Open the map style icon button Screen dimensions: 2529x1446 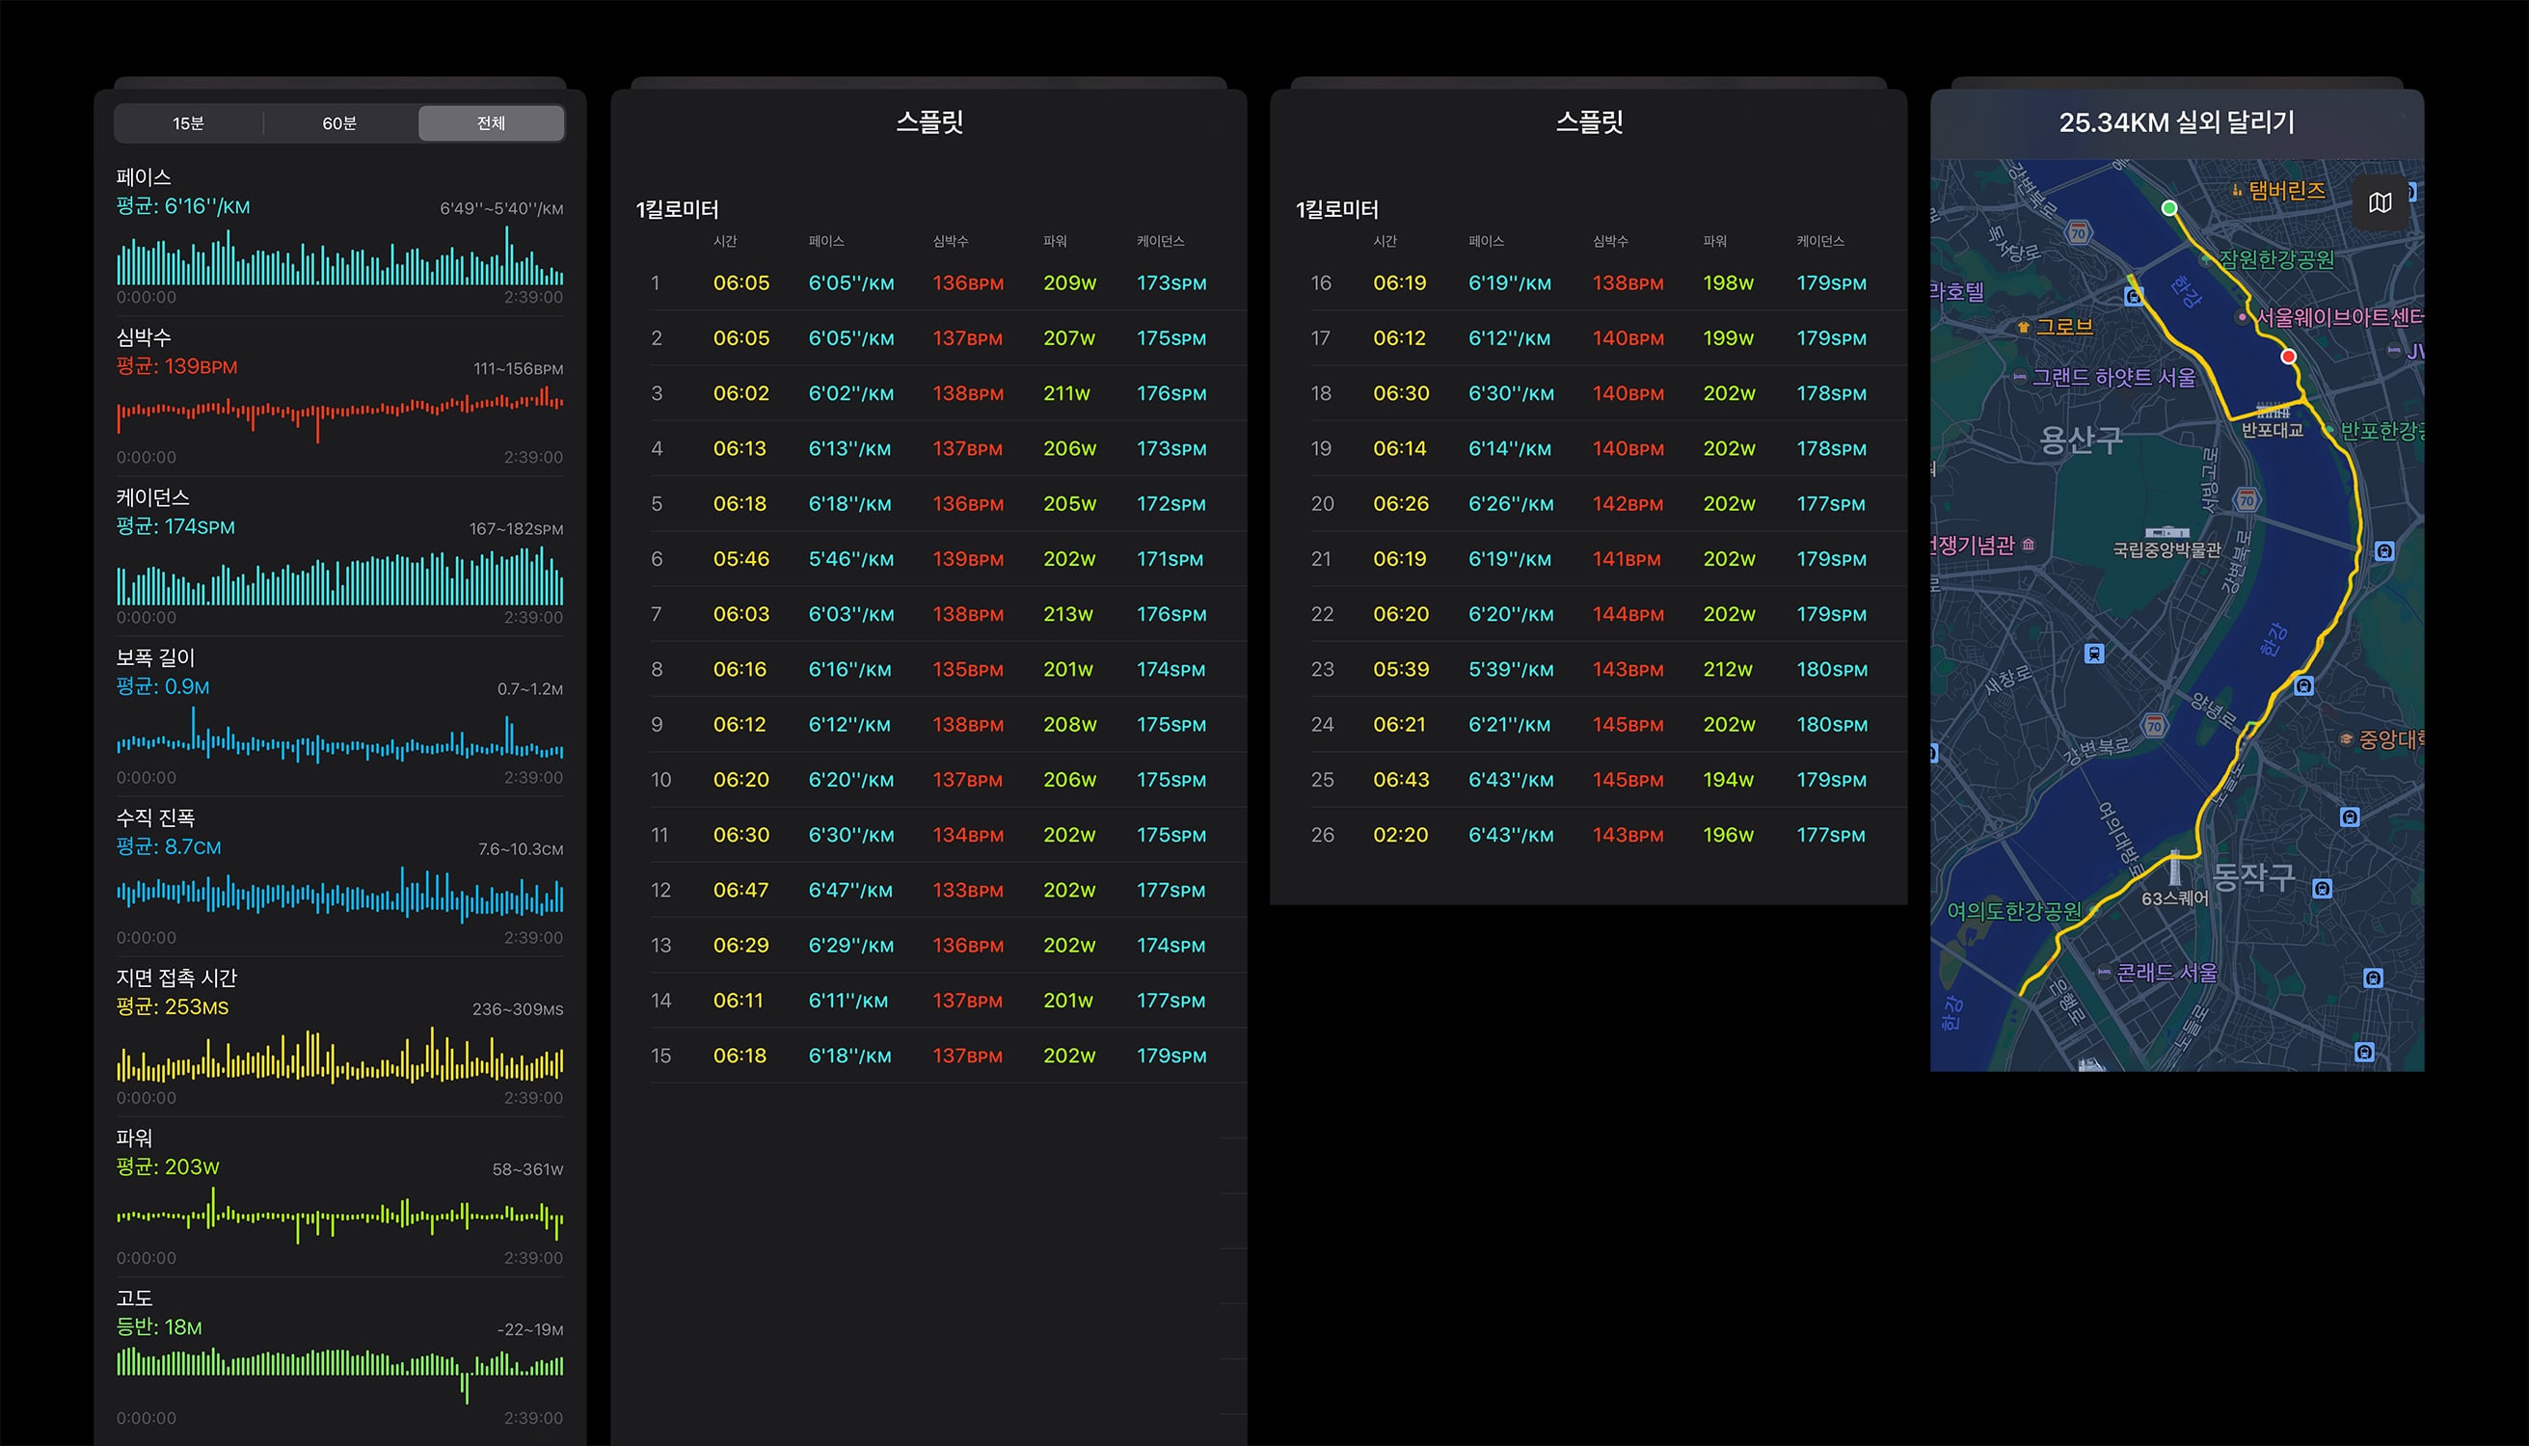pyautogui.click(x=2379, y=202)
